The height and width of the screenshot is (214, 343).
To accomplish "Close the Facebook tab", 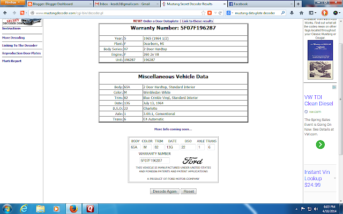I will click(x=292, y=4).
